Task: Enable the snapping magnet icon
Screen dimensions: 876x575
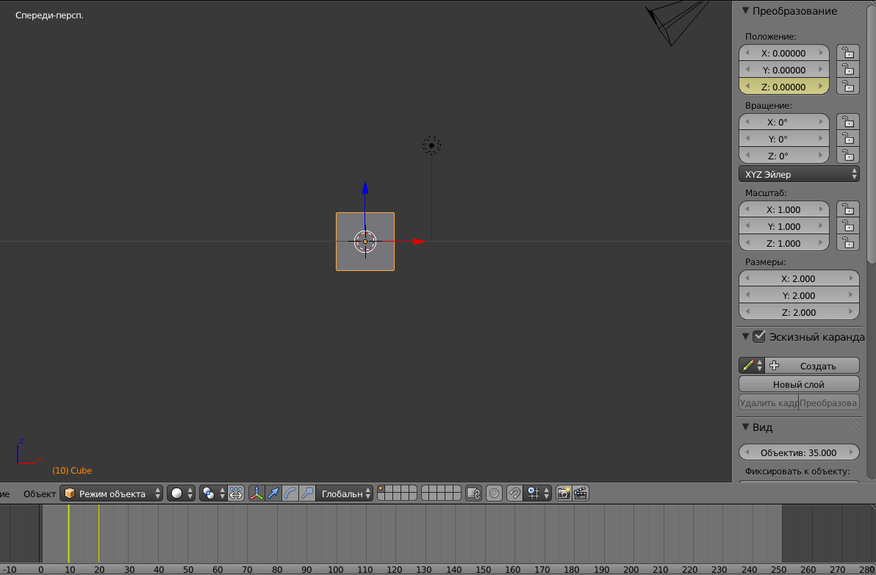Action: click(x=514, y=493)
